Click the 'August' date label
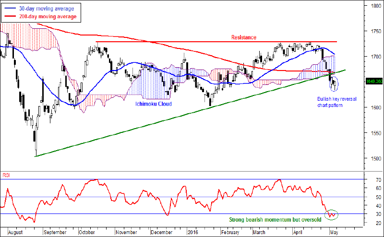 (15, 232)
